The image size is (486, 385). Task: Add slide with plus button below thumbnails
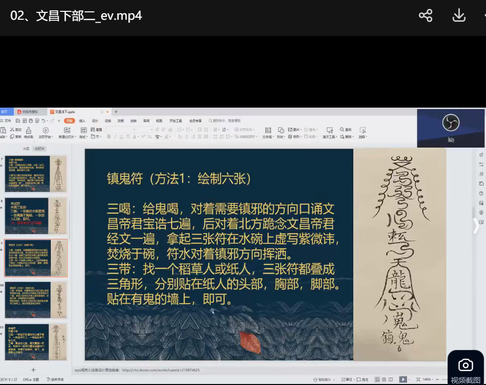(x=34, y=370)
